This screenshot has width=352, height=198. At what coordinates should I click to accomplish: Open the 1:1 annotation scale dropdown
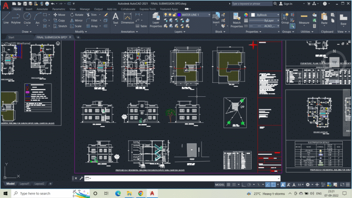coord(301,184)
